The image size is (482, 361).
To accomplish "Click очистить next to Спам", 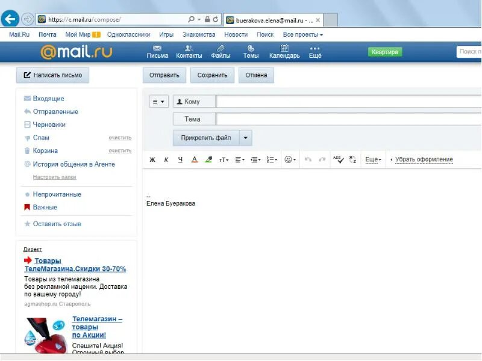I will 120,138.
